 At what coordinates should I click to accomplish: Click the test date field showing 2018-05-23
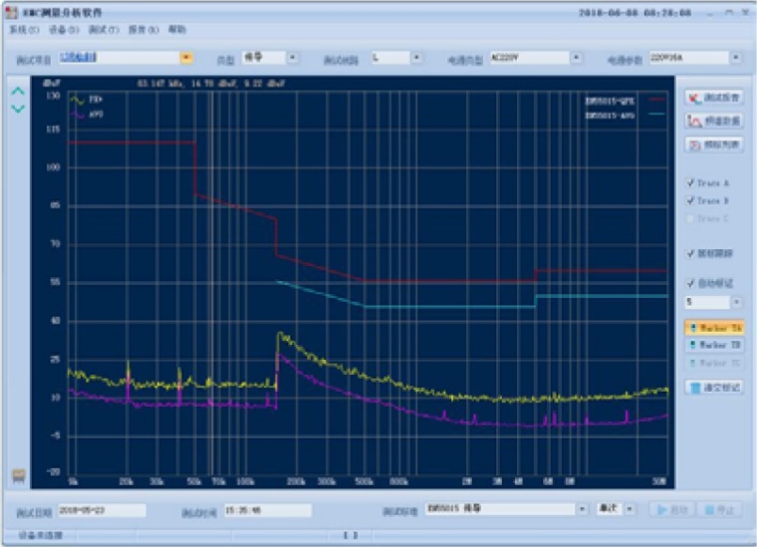point(102,510)
